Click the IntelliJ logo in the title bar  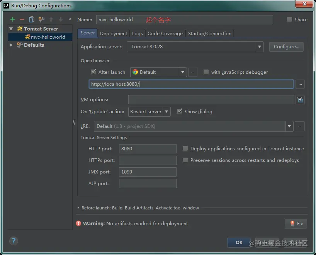click(6, 6)
